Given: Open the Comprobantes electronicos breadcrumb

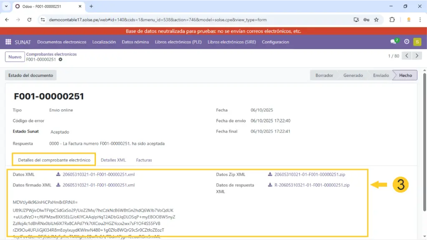Looking at the screenshot, I should [51, 54].
